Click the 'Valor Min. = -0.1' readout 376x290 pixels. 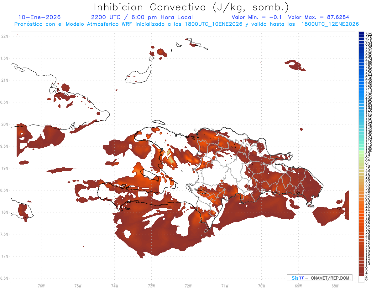click(257, 17)
